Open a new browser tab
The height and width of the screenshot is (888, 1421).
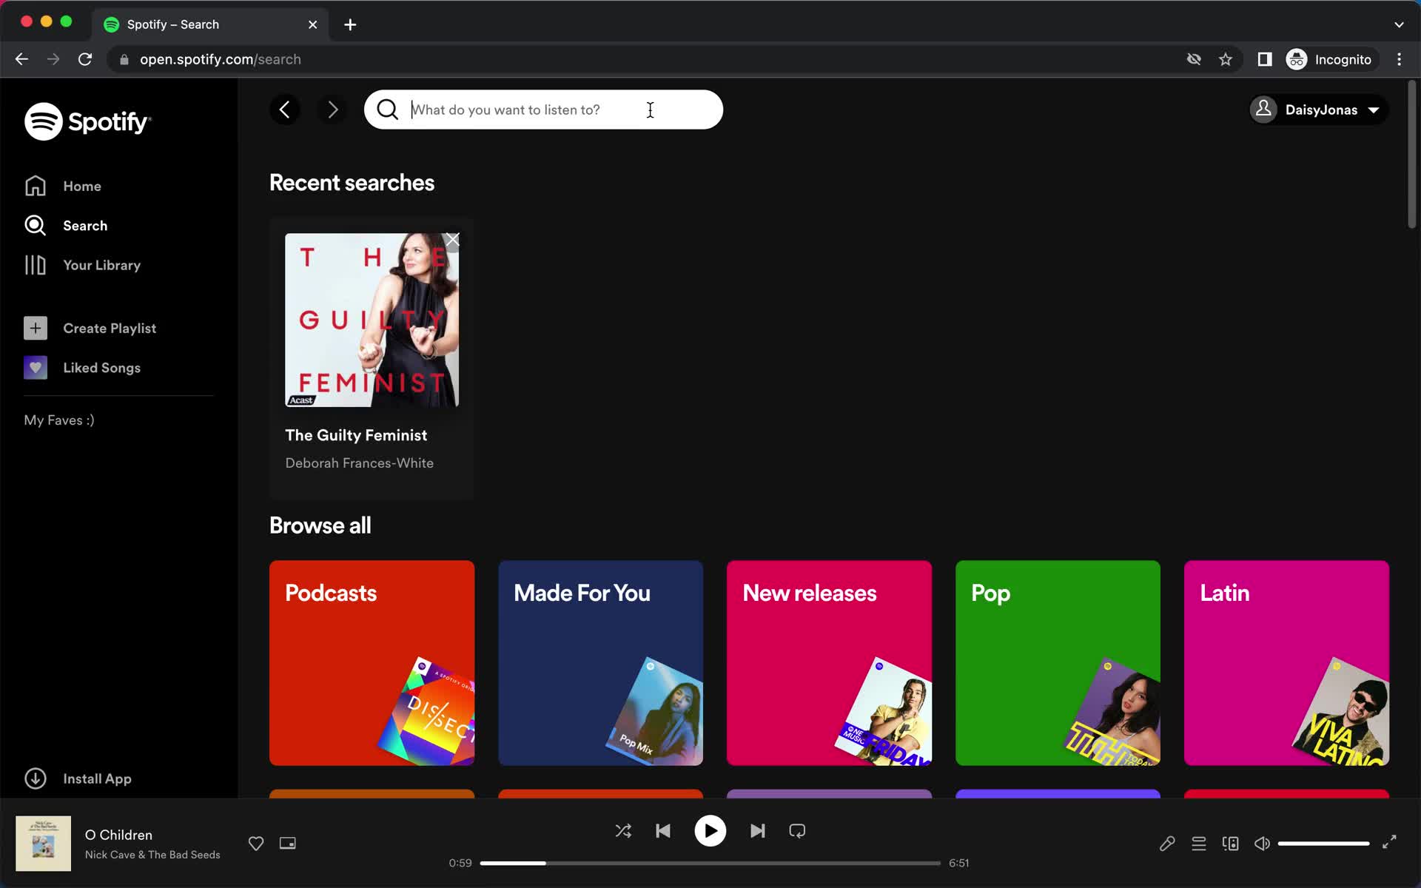coord(350,24)
